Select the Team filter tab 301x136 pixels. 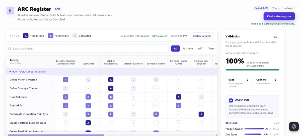coord(211,48)
